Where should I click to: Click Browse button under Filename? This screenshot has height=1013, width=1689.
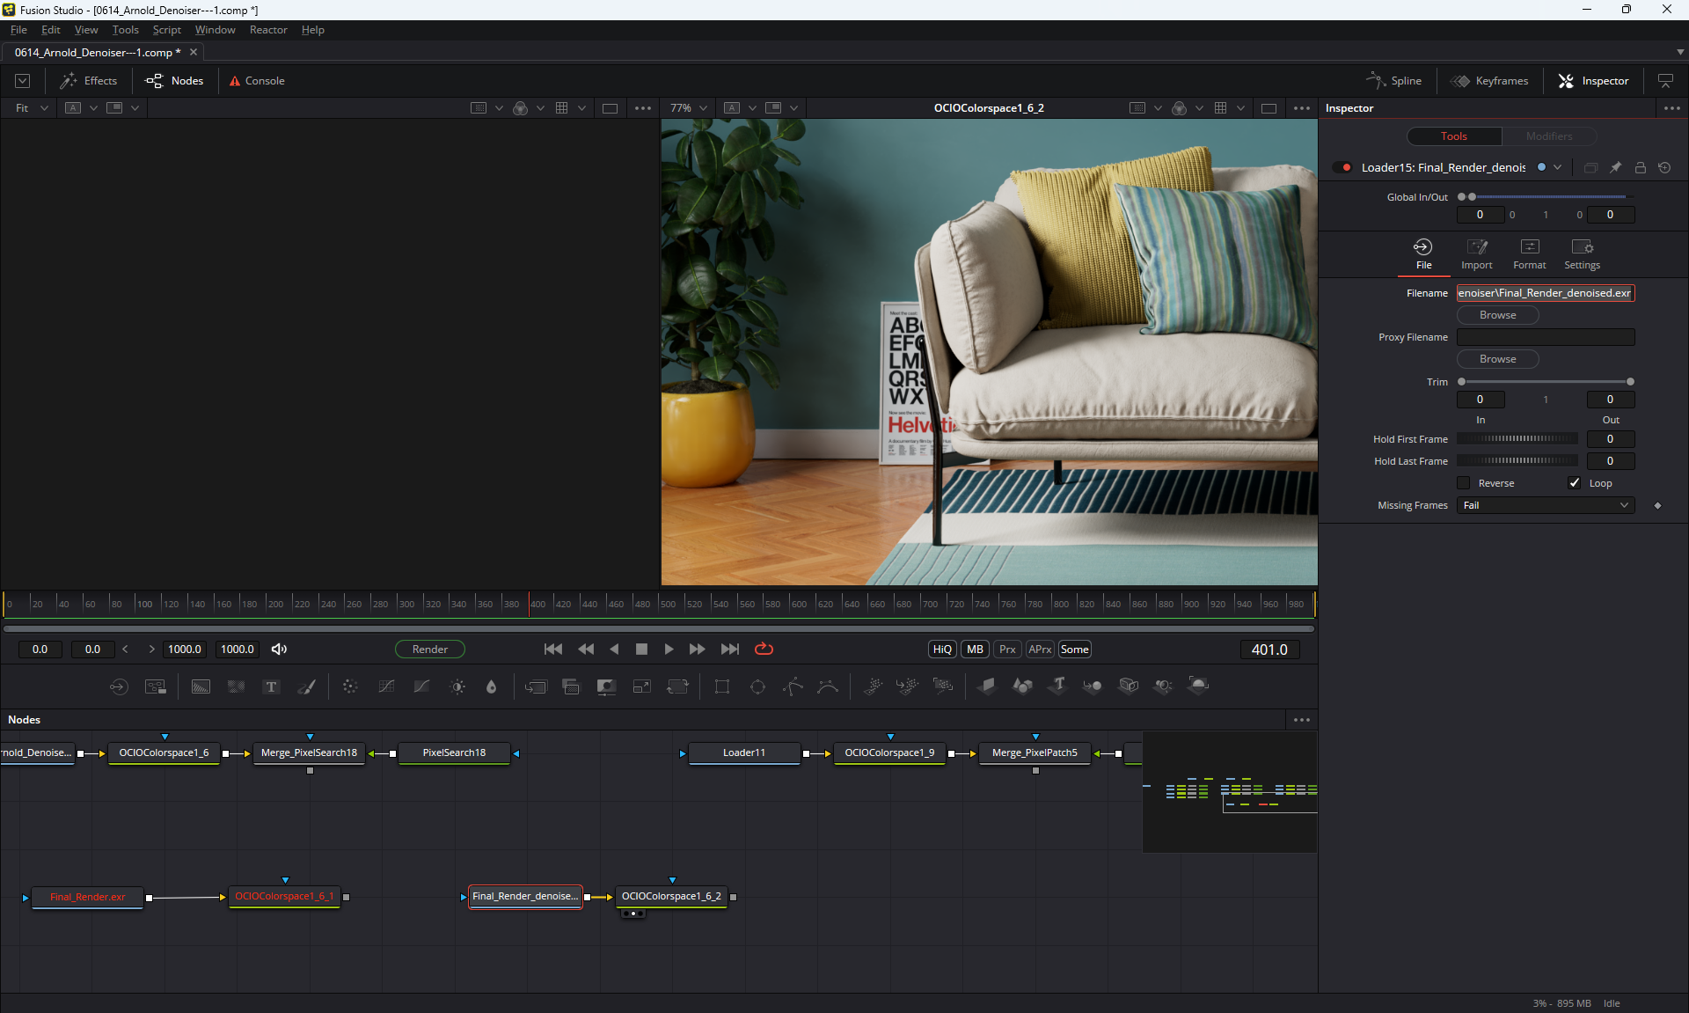(x=1497, y=315)
